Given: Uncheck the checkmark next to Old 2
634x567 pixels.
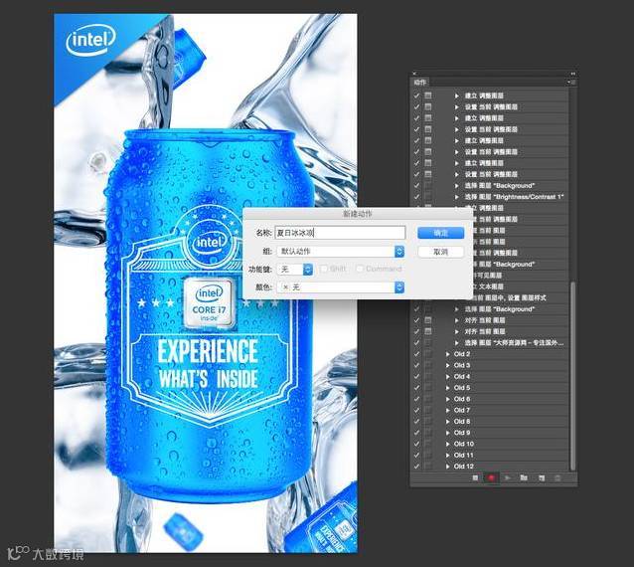Looking at the screenshot, I should pyautogui.click(x=416, y=354).
